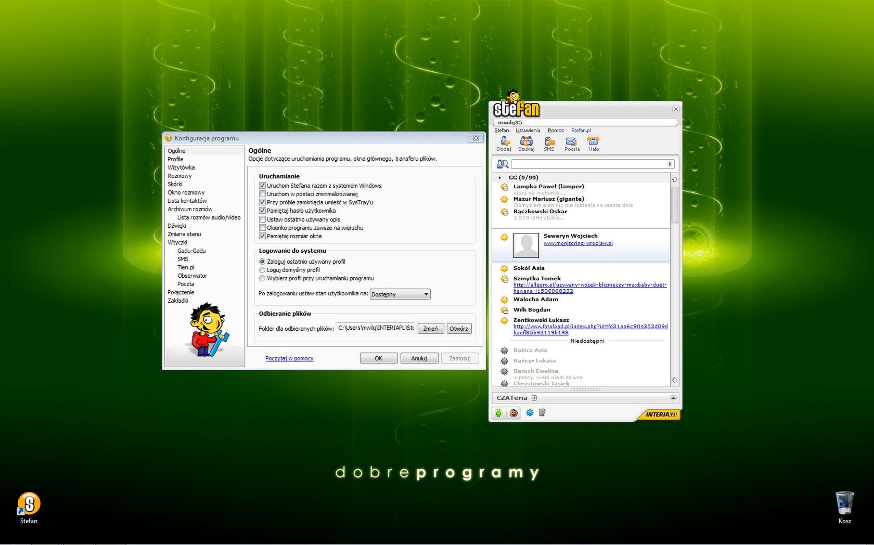
Task: Click the smiley face icon in bottom bar
Action: point(513,413)
